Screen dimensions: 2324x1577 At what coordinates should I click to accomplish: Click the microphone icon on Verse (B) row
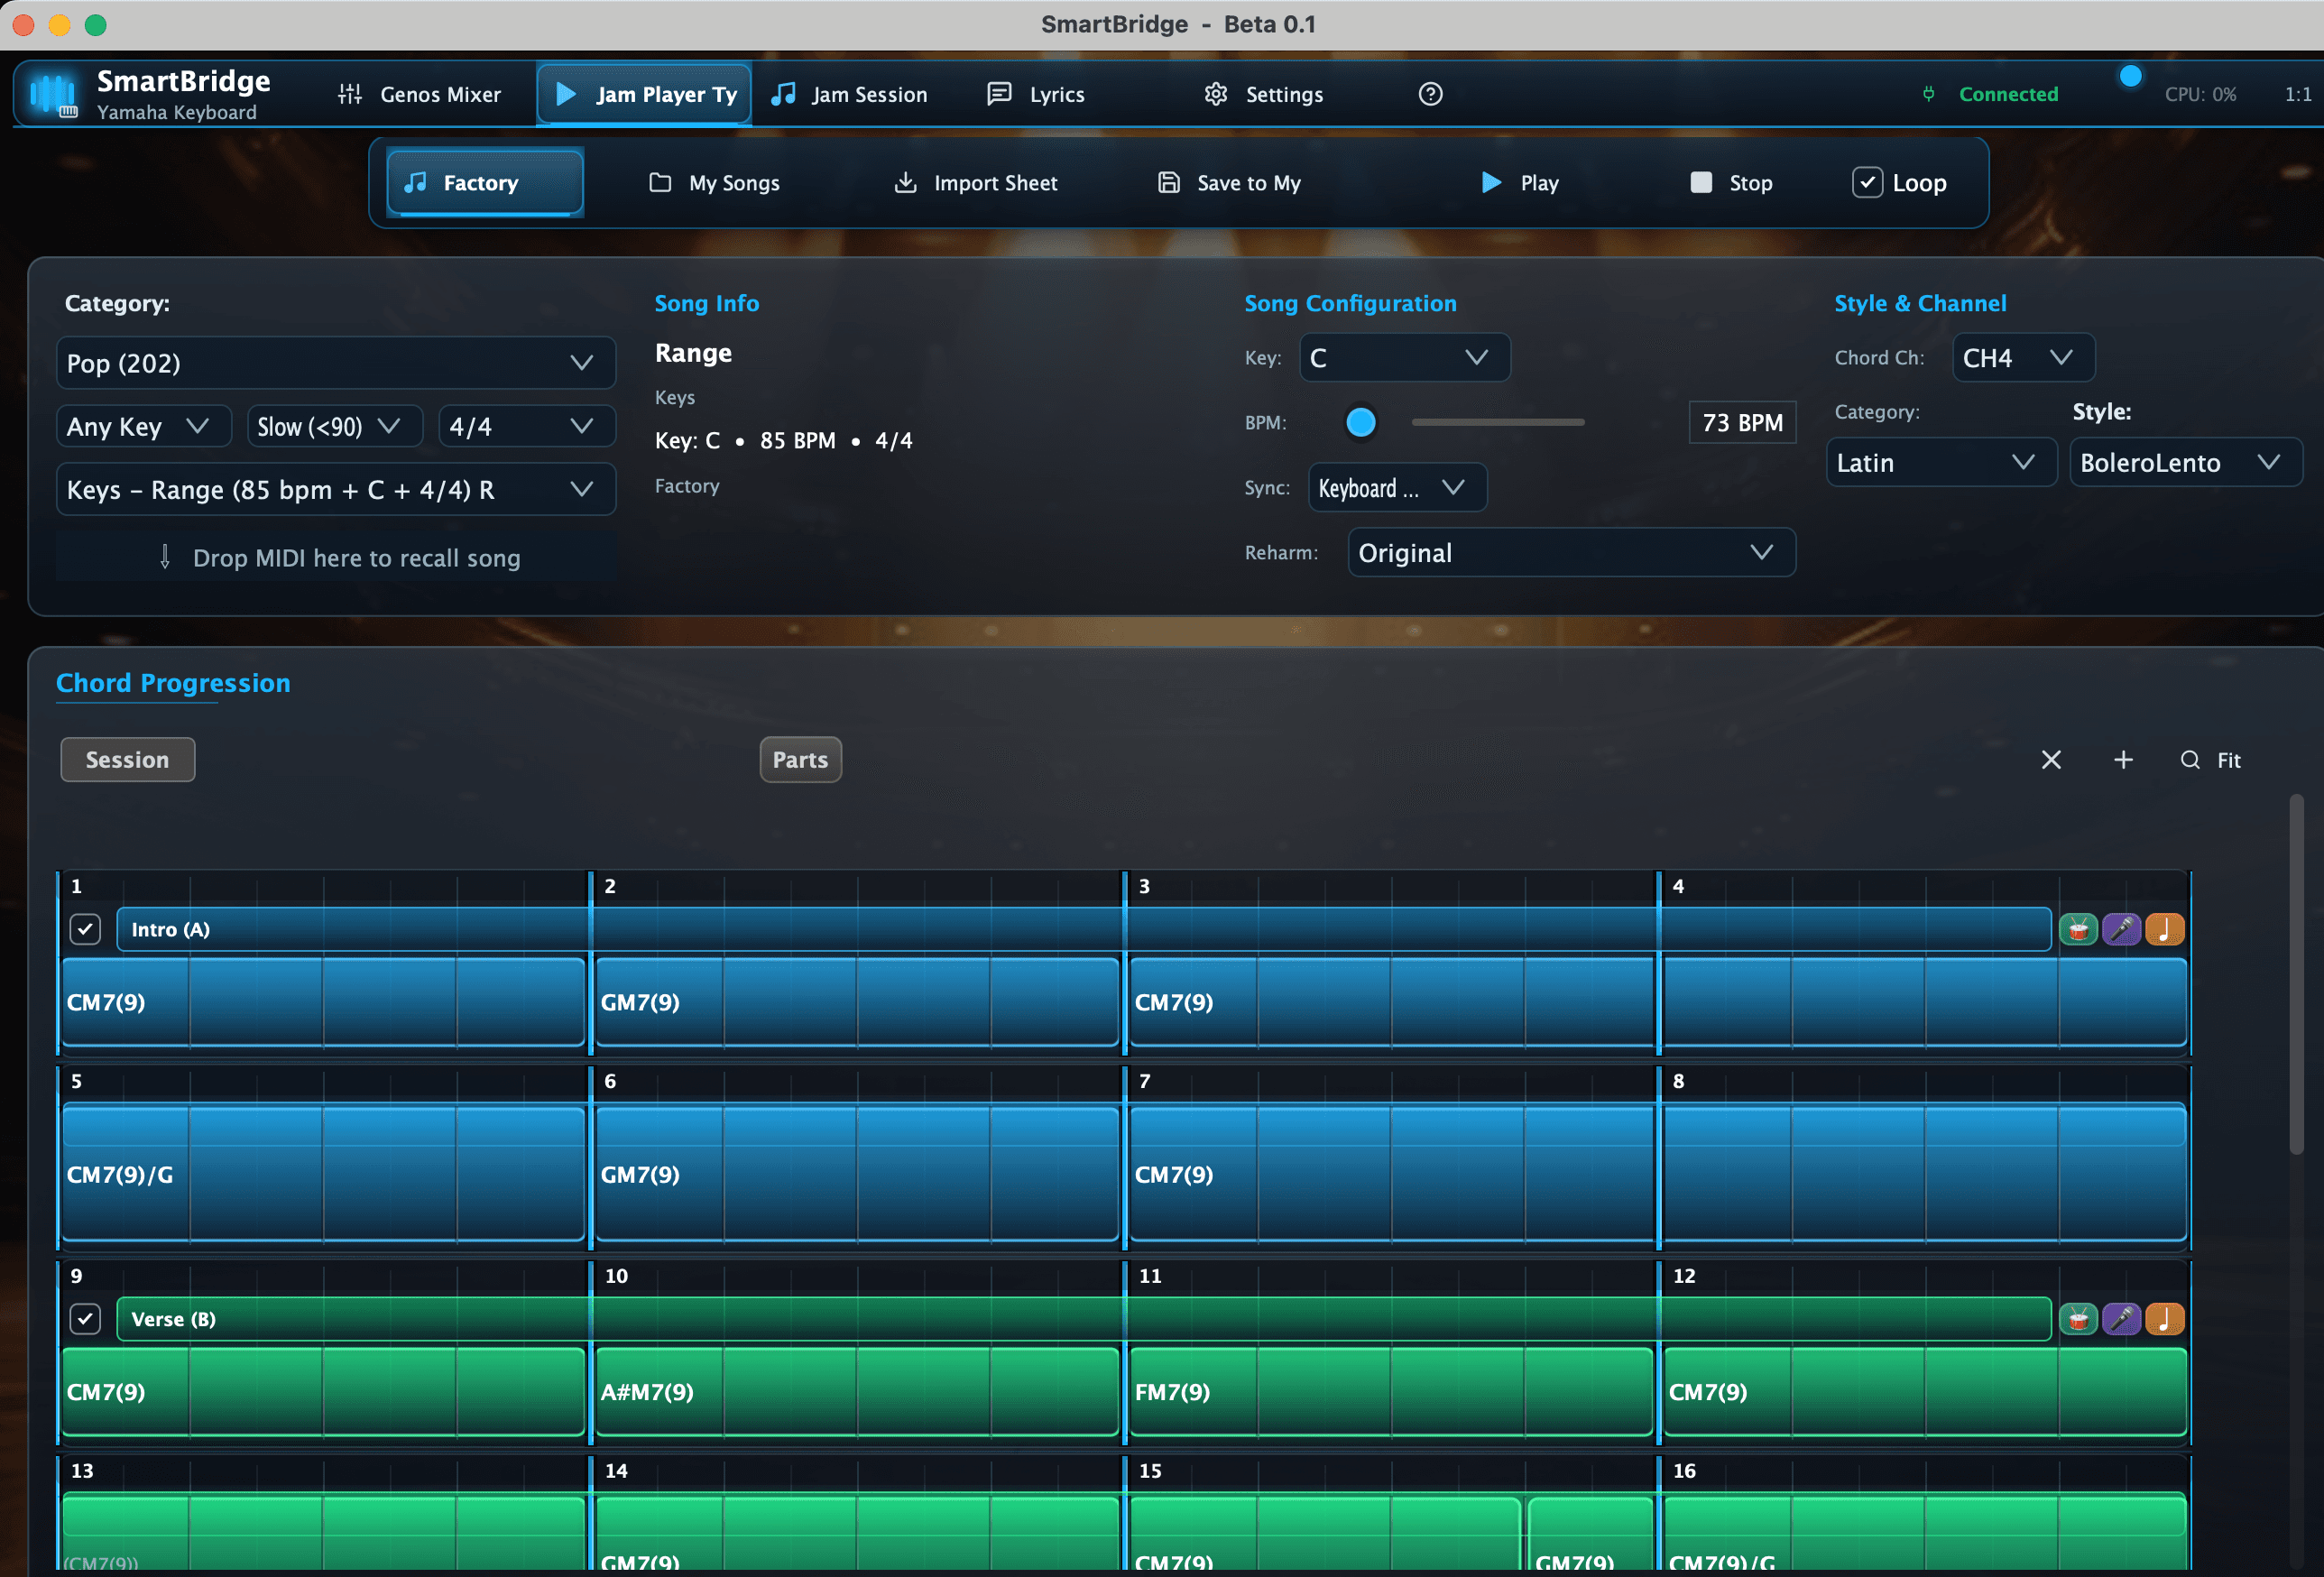pos(2121,1319)
